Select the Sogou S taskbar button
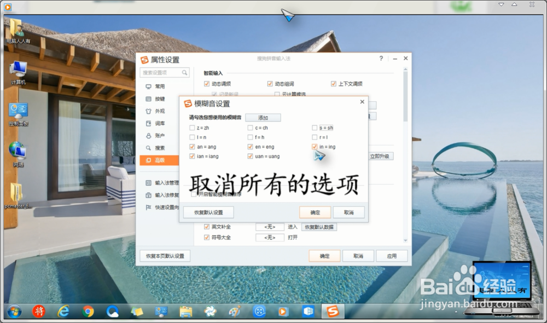547x323 pixels. (333, 311)
